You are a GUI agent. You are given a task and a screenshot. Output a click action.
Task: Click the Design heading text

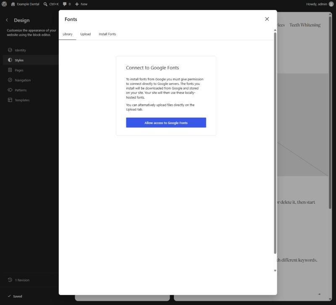(x=22, y=20)
